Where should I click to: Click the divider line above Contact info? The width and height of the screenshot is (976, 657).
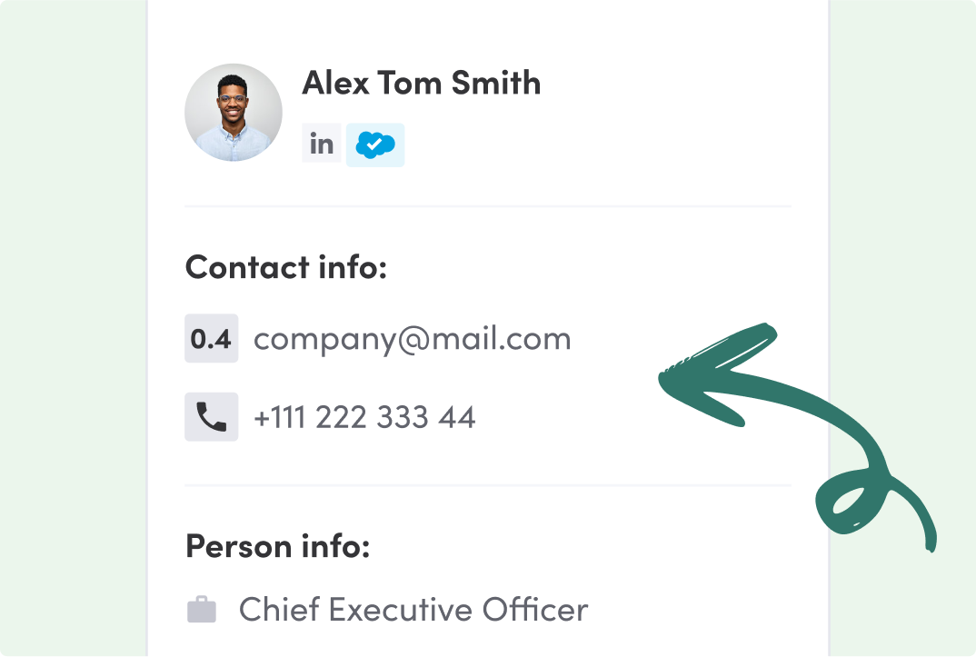[x=487, y=207]
